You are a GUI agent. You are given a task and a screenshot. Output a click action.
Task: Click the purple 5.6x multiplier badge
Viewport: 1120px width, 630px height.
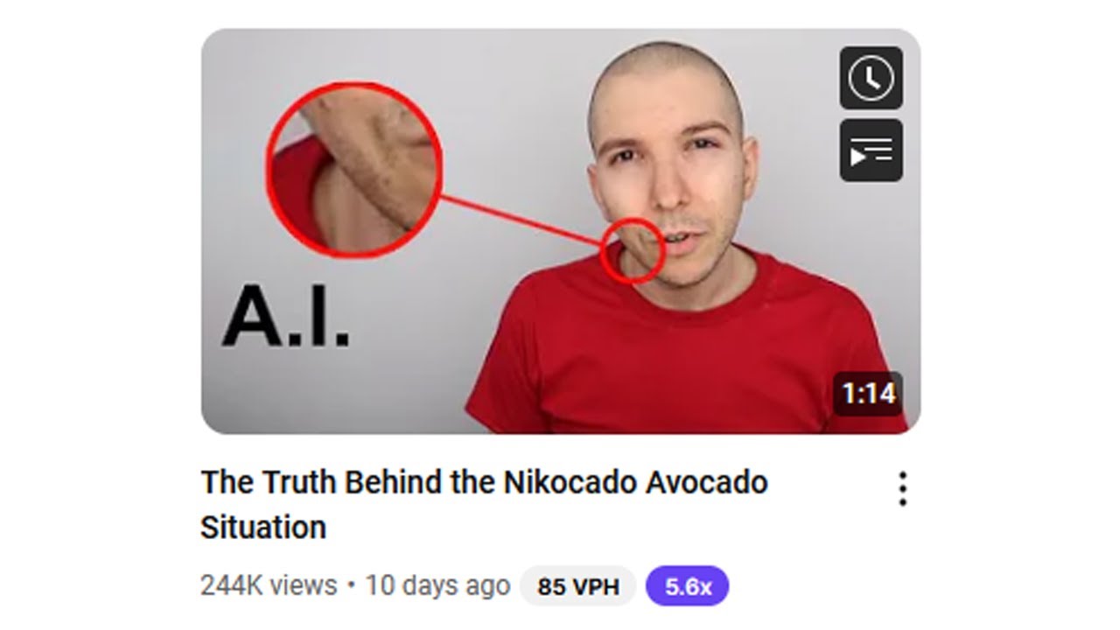click(x=687, y=586)
